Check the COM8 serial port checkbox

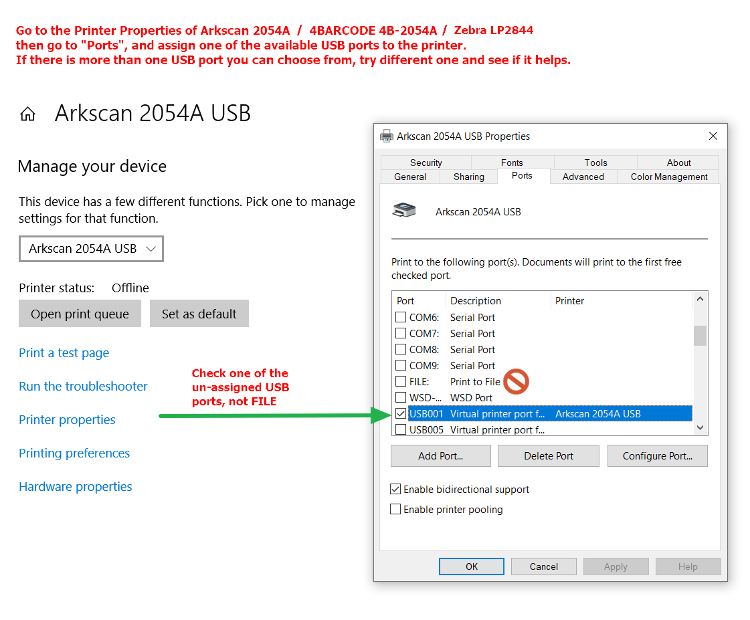click(x=401, y=349)
